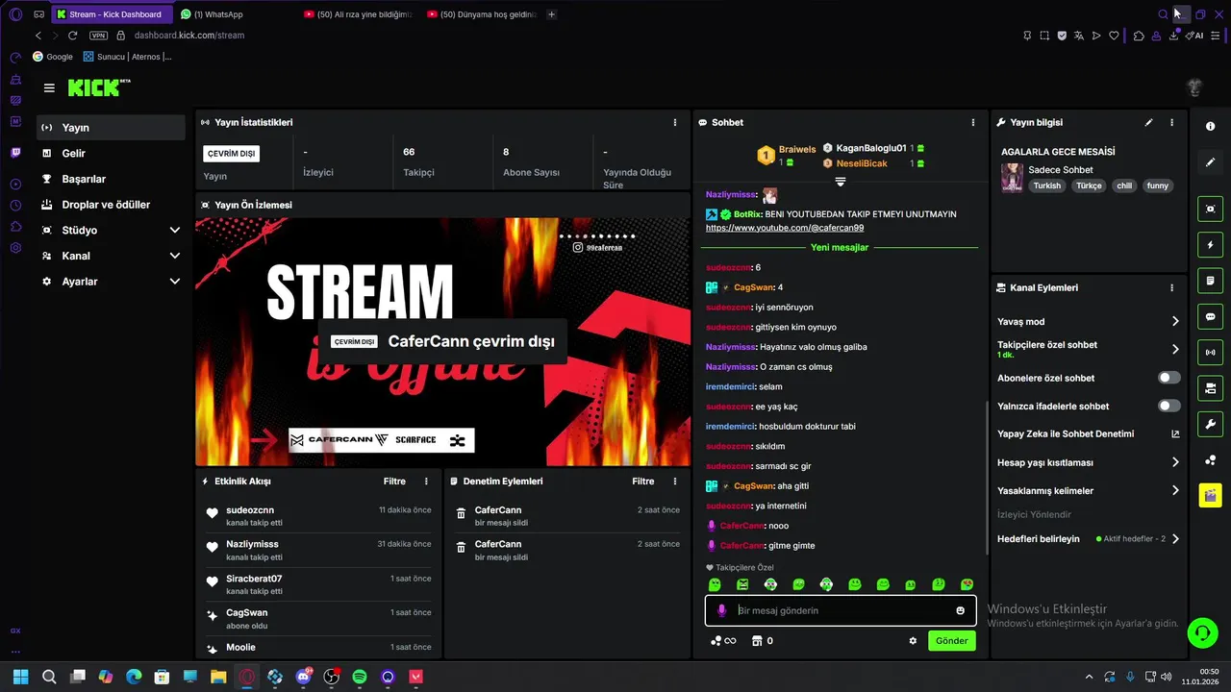Open Yasaklanmış kelimeler settings
This screenshot has width=1231, height=692.
click(x=1089, y=490)
